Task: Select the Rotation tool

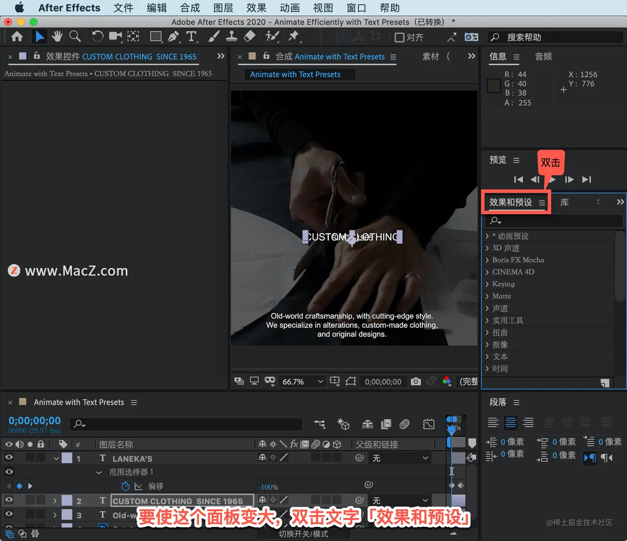Action: pyautogui.click(x=97, y=37)
